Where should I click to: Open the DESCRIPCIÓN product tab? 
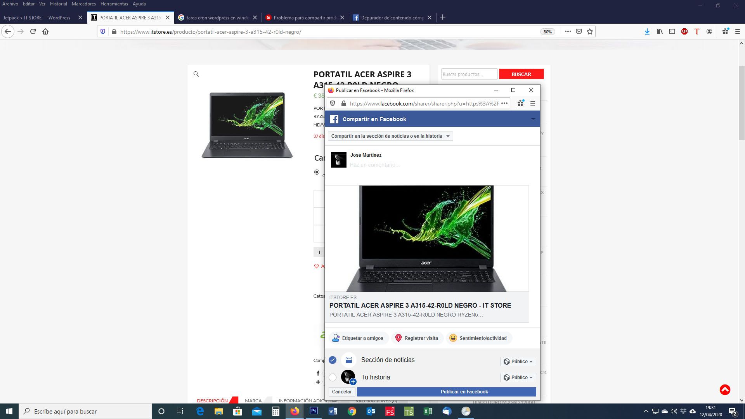[x=212, y=400]
